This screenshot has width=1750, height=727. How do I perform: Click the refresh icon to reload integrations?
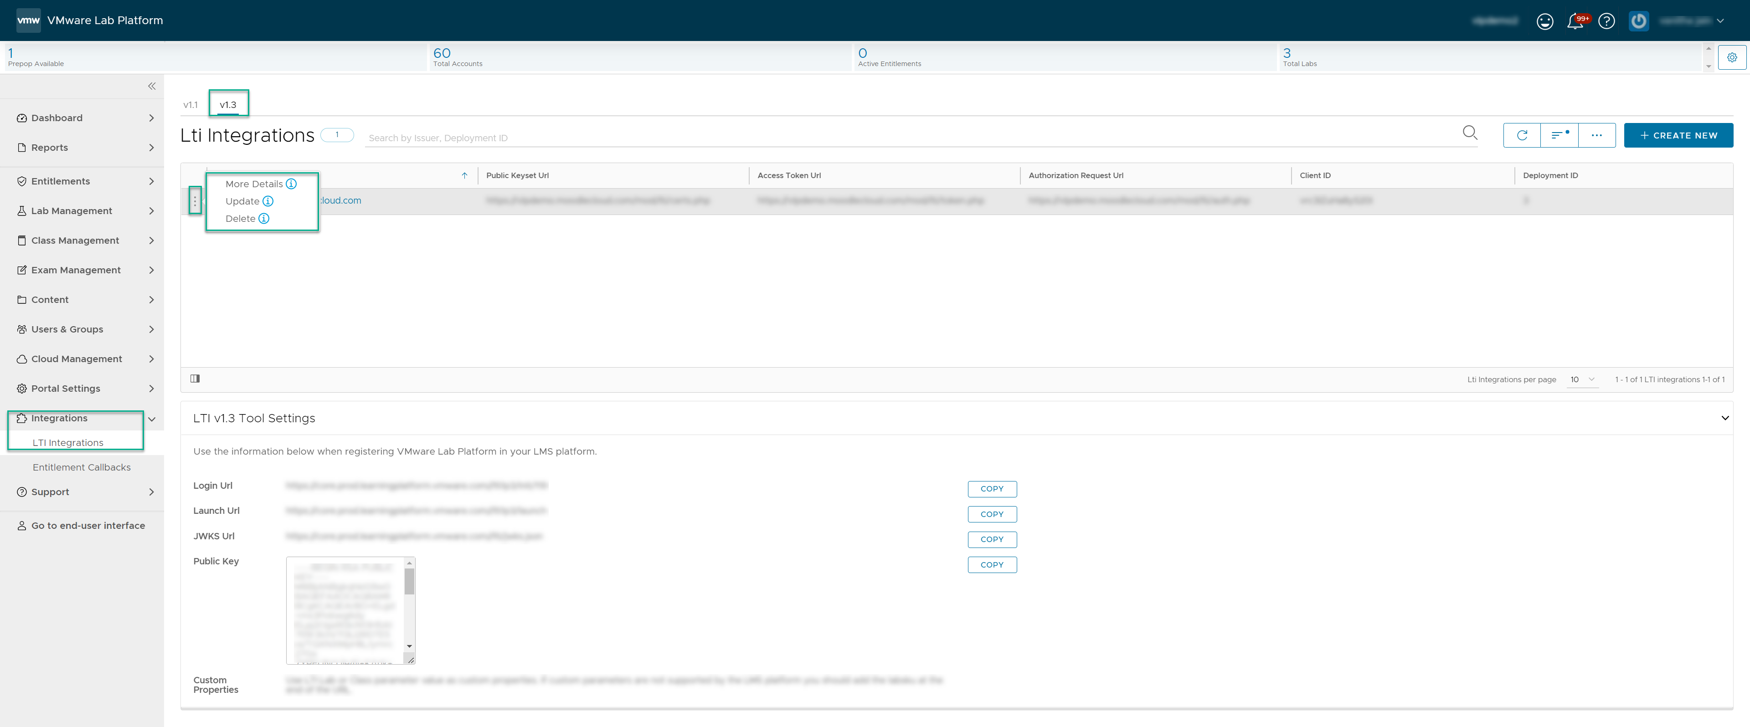[1521, 135]
